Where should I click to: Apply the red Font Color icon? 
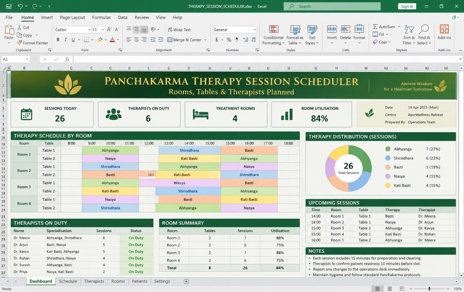(x=112, y=40)
